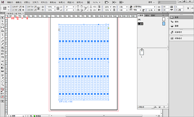Open the Layout (L) menu
This screenshot has height=117, width=194.
(27, 2)
